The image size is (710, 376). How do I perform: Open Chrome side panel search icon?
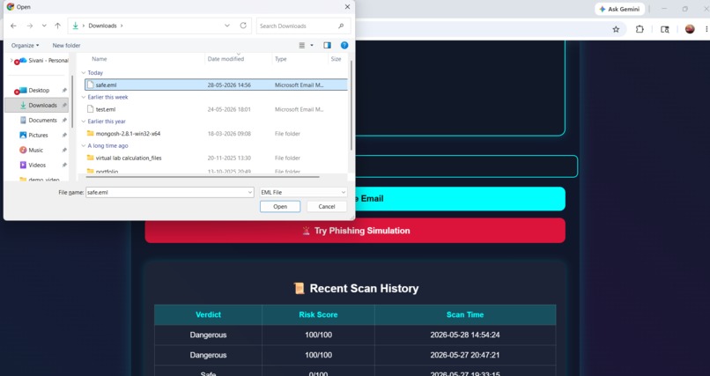[x=665, y=29]
